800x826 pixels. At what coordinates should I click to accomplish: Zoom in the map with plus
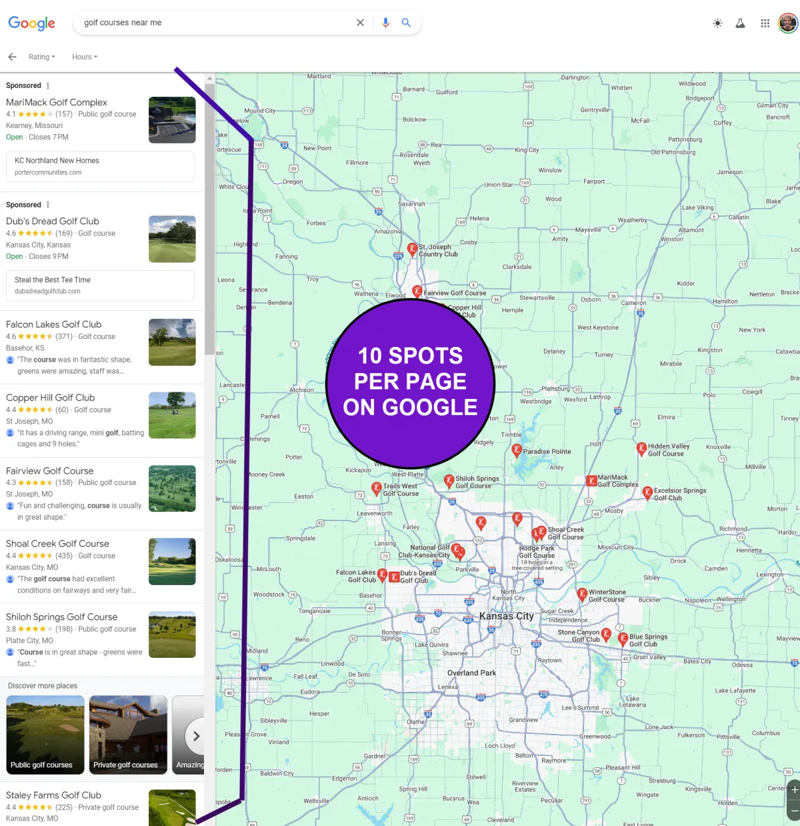point(794,789)
